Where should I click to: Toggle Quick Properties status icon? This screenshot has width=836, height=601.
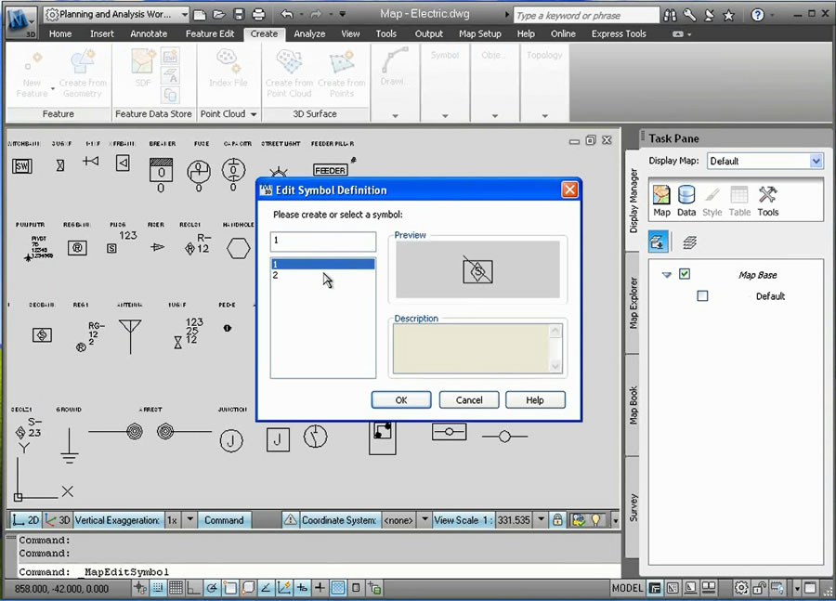click(356, 588)
